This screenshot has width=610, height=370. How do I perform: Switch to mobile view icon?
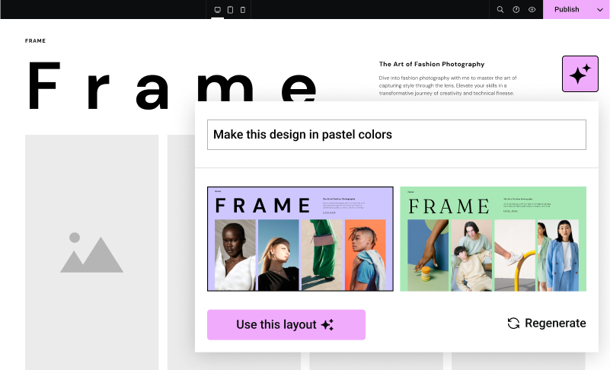tap(243, 9)
